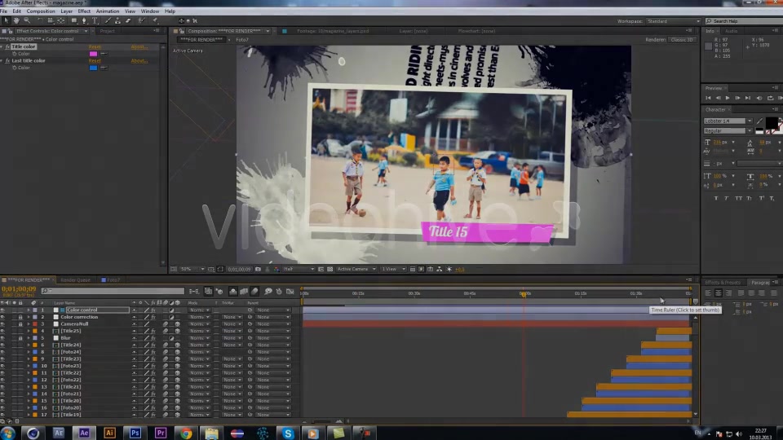Unlock the Color correction layer

pos(20,317)
